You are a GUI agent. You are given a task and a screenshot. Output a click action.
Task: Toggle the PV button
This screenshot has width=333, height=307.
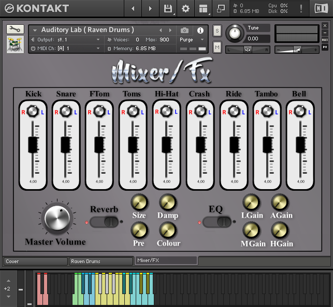pyautogui.click(x=325, y=47)
